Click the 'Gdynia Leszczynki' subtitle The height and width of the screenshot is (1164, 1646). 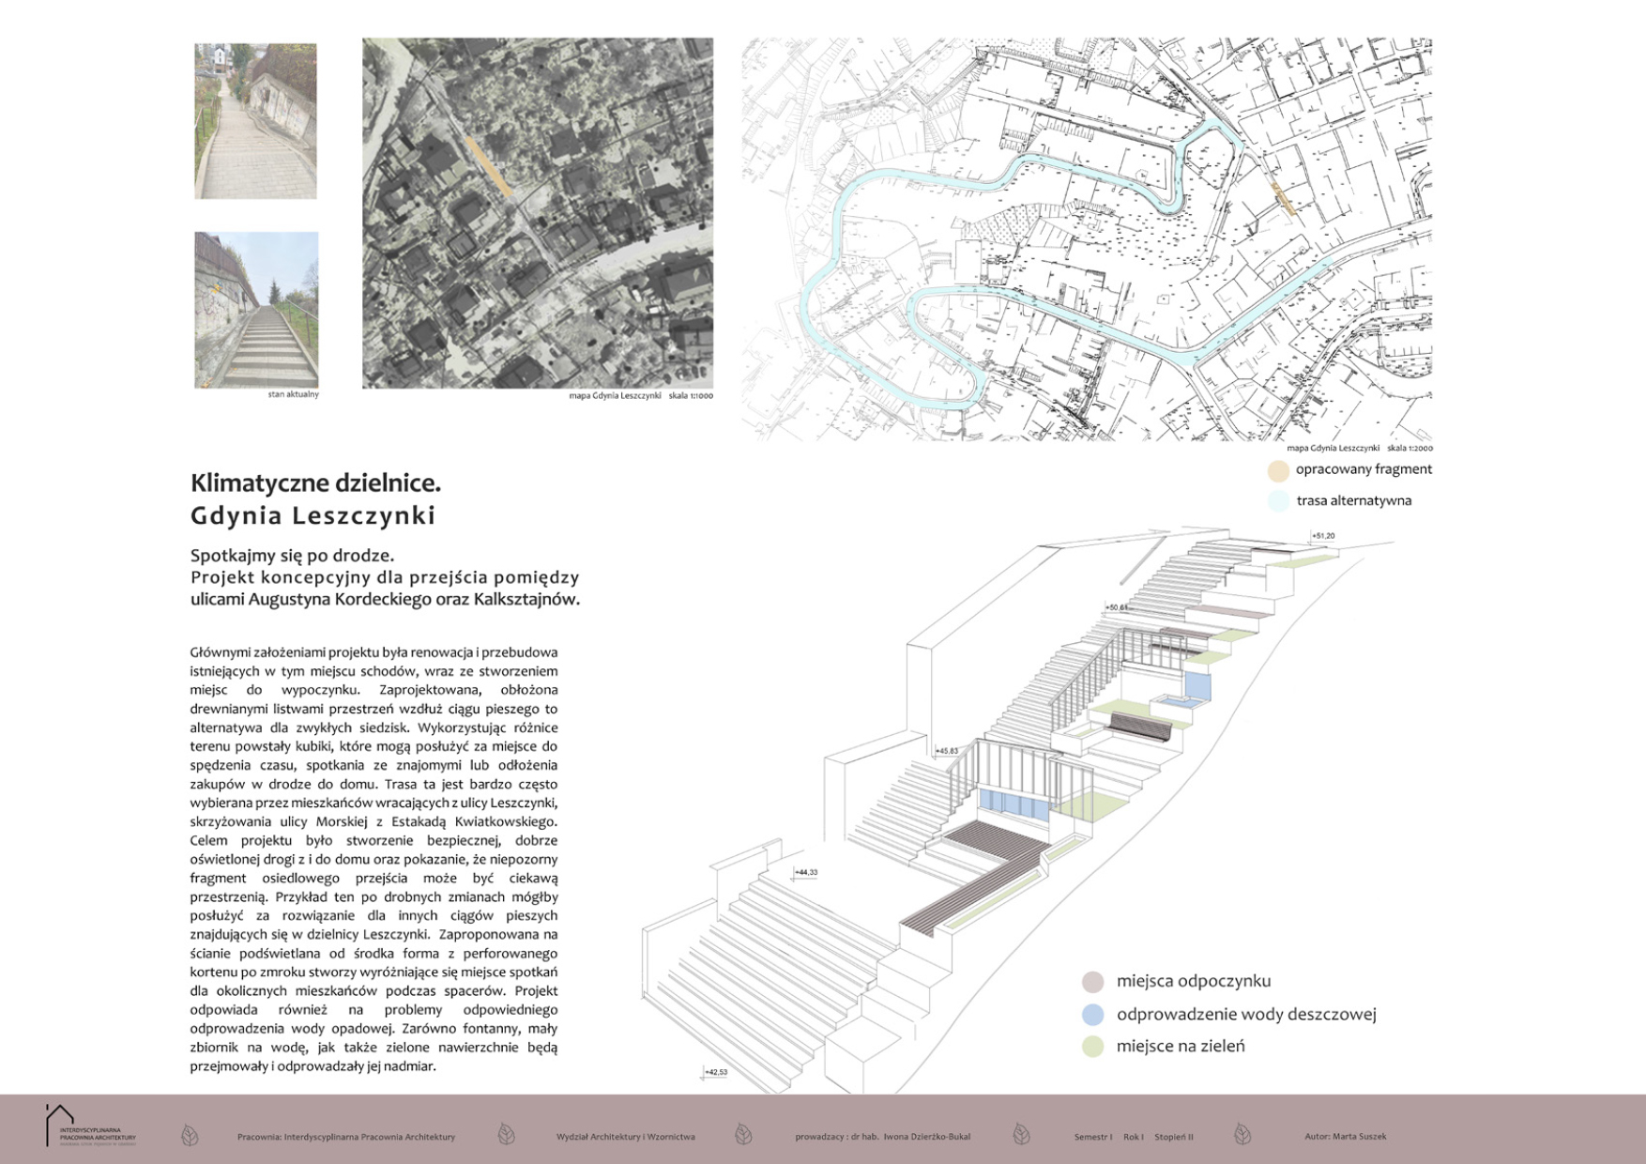pyautogui.click(x=313, y=515)
